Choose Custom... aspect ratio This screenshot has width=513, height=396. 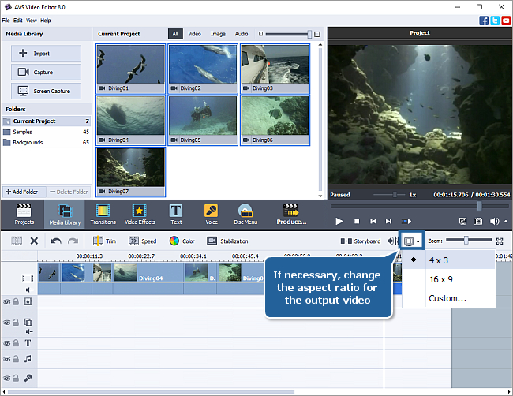click(x=449, y=298)
